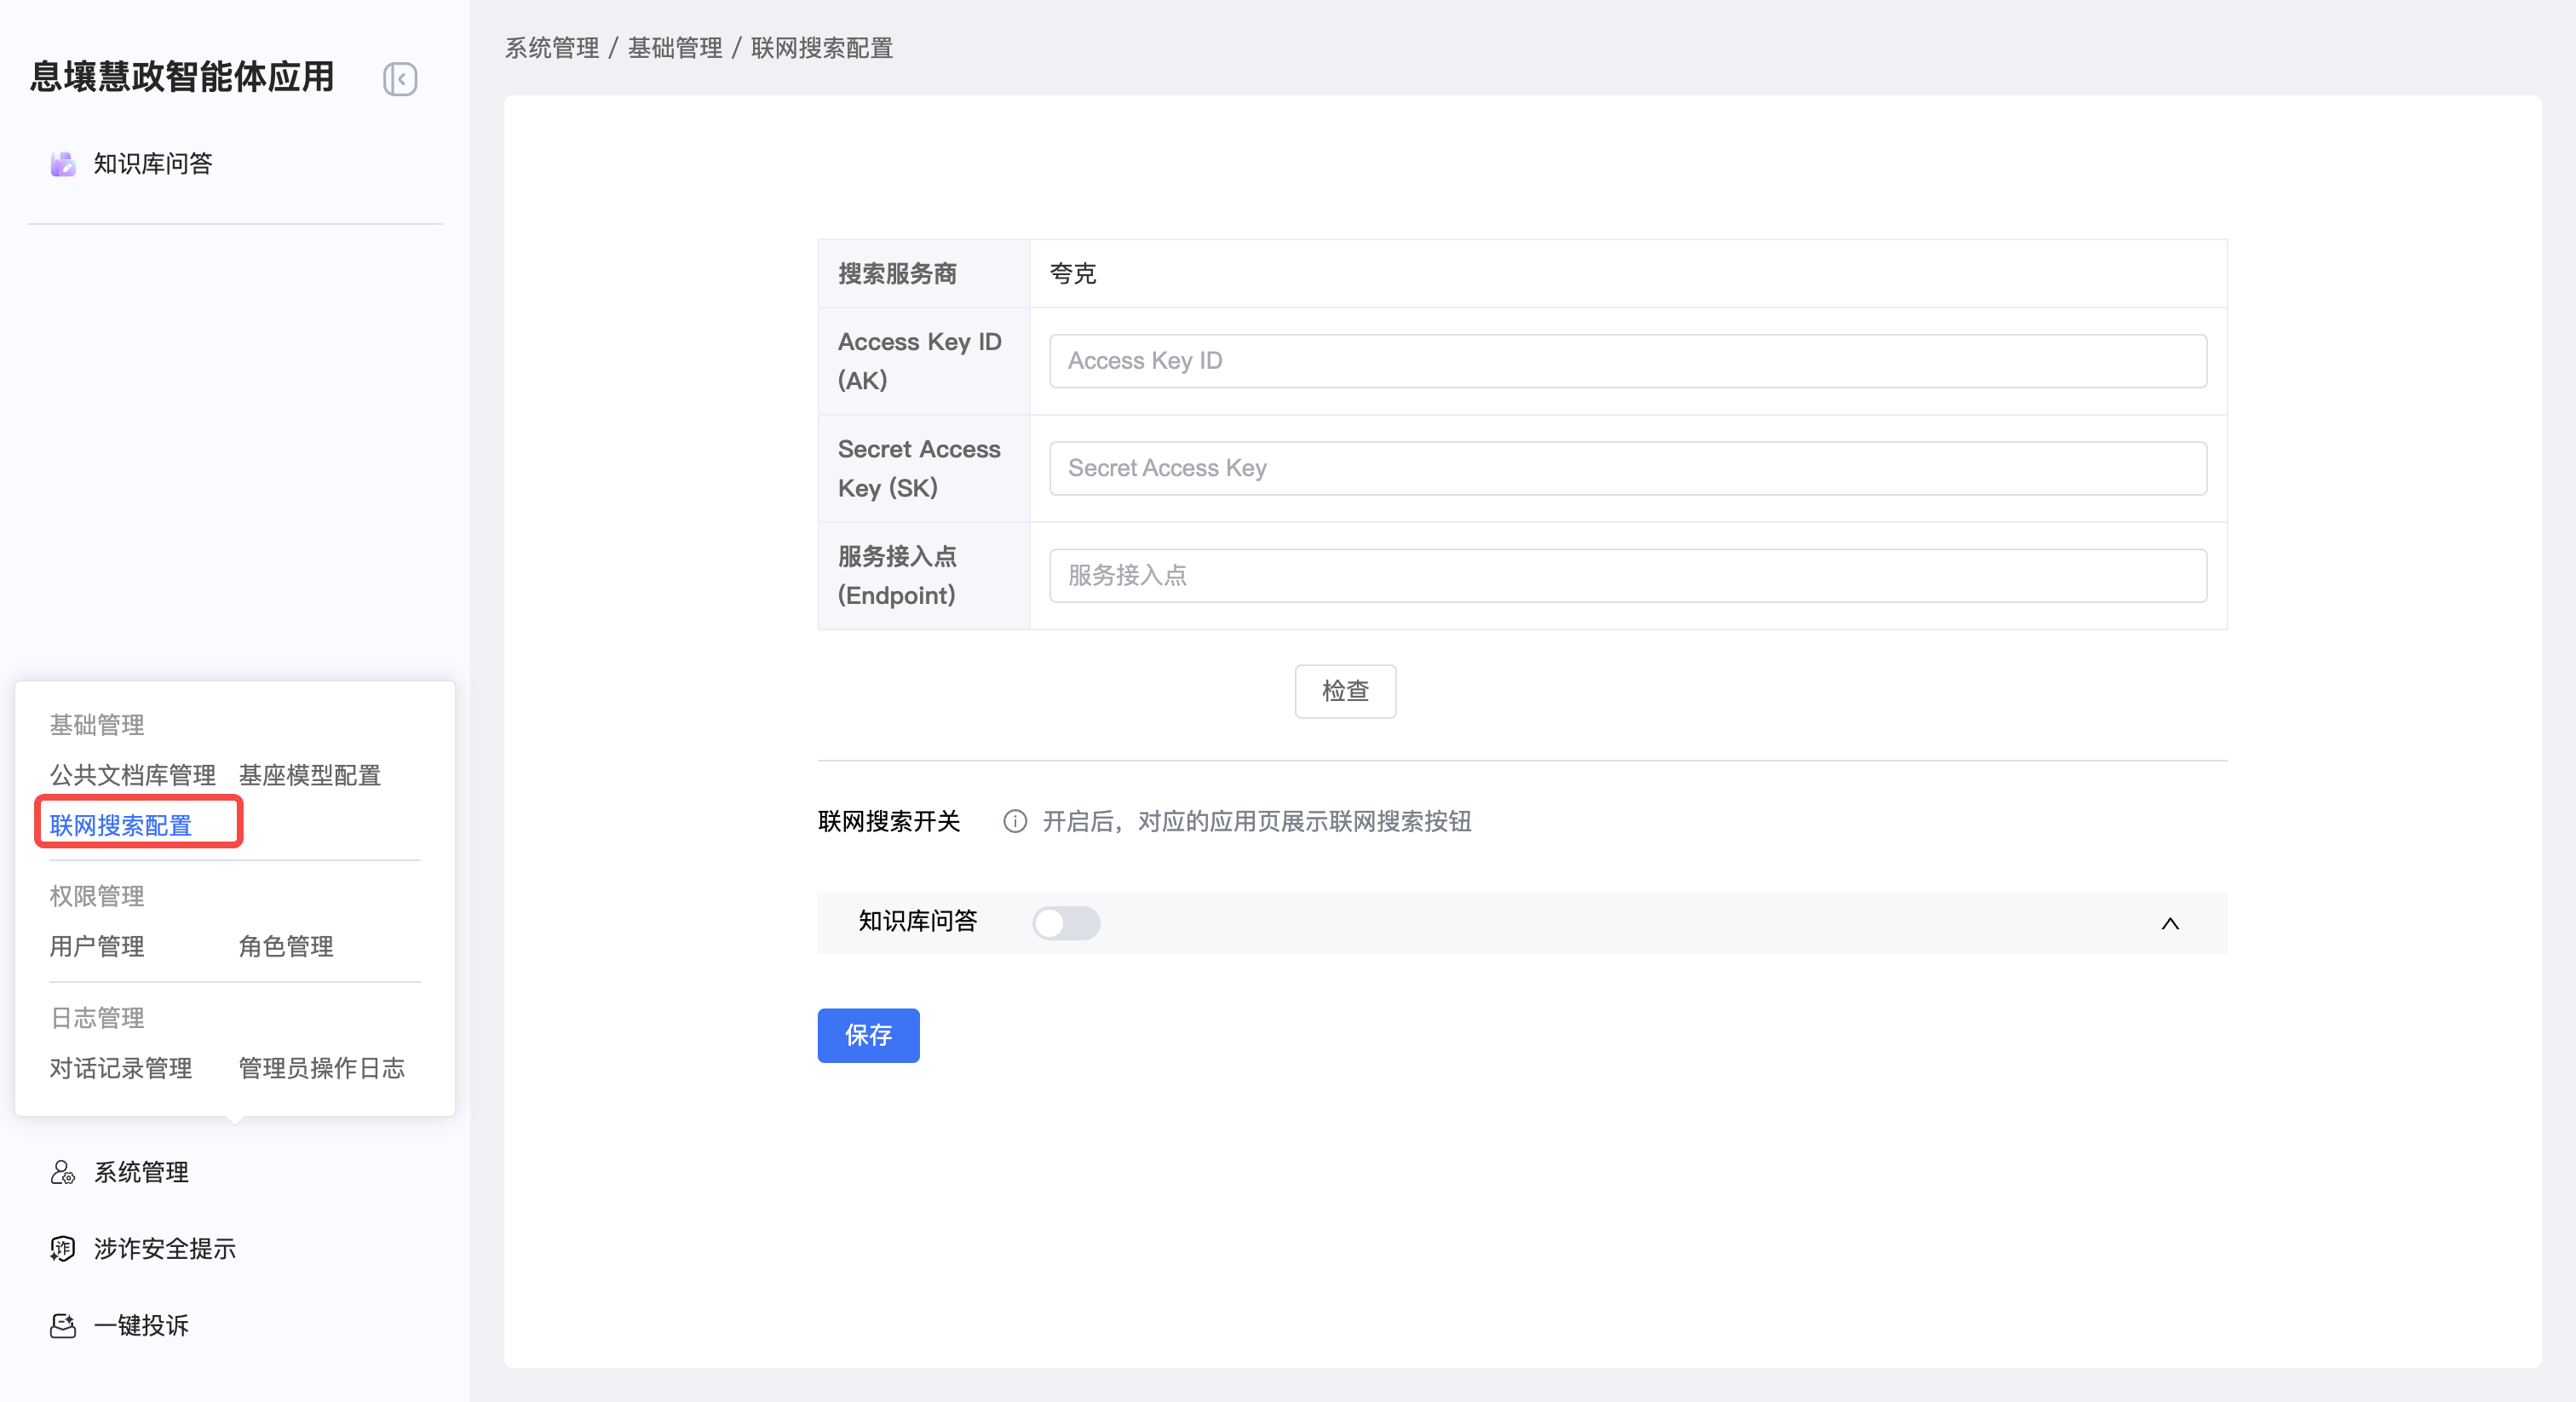Click the Secret Access Key (SK) row label

click(x=919, y=468)
